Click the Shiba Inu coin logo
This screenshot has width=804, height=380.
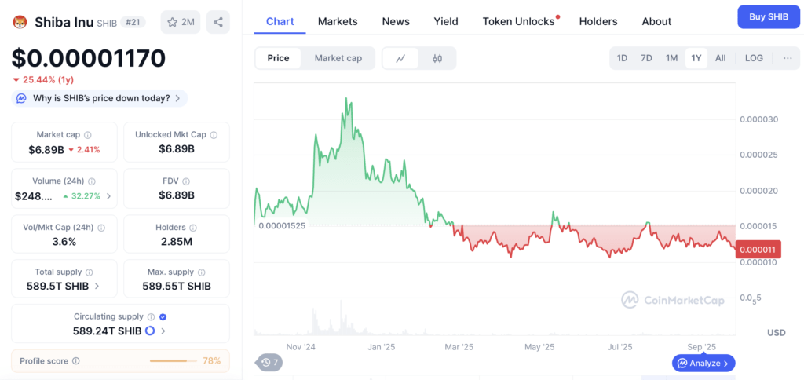tap(20, 22)
